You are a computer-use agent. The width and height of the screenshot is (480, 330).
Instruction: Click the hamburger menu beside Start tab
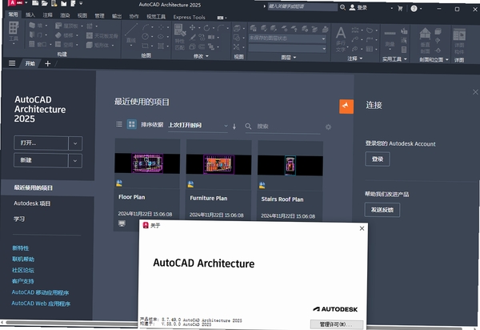pos(12,63)
